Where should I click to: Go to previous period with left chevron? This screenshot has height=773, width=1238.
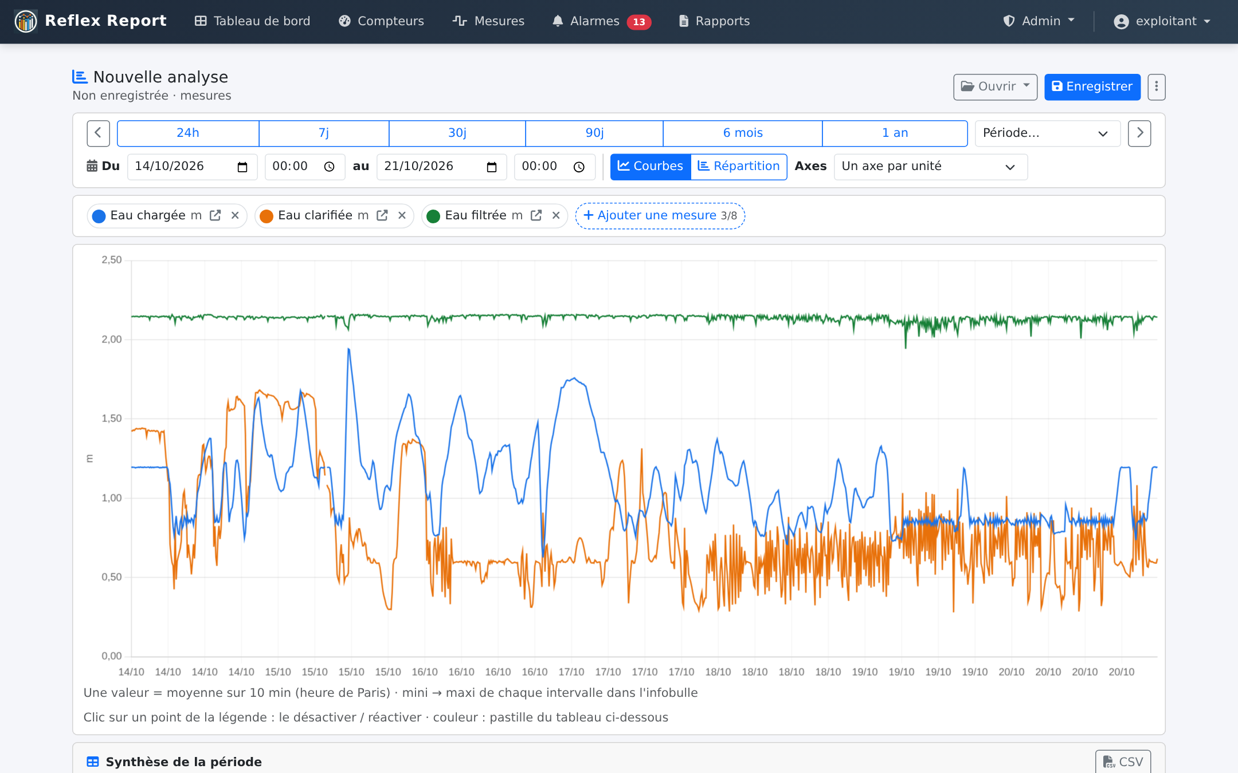pos(98,133)
